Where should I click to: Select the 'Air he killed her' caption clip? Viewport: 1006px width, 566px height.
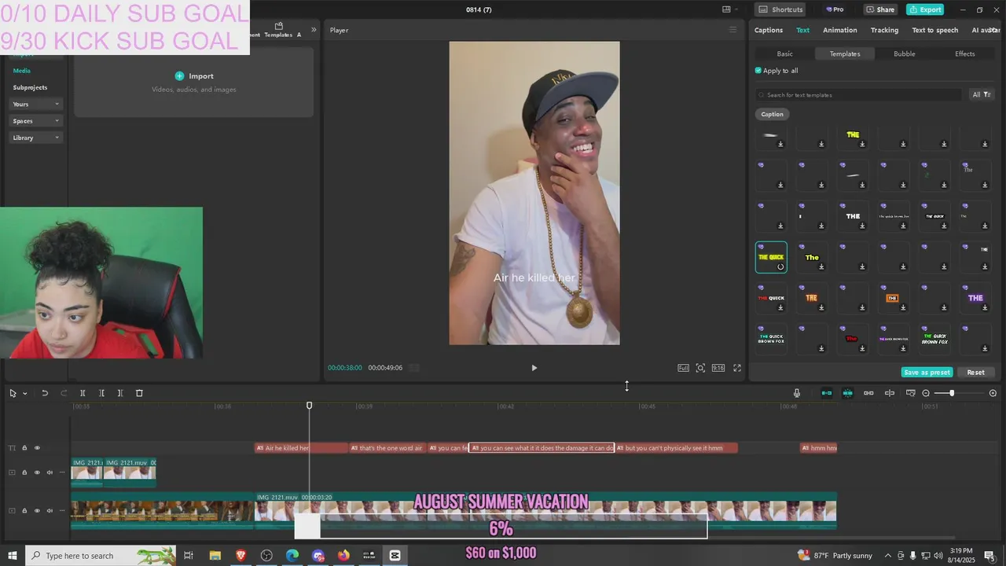click(x=301, y=448)
